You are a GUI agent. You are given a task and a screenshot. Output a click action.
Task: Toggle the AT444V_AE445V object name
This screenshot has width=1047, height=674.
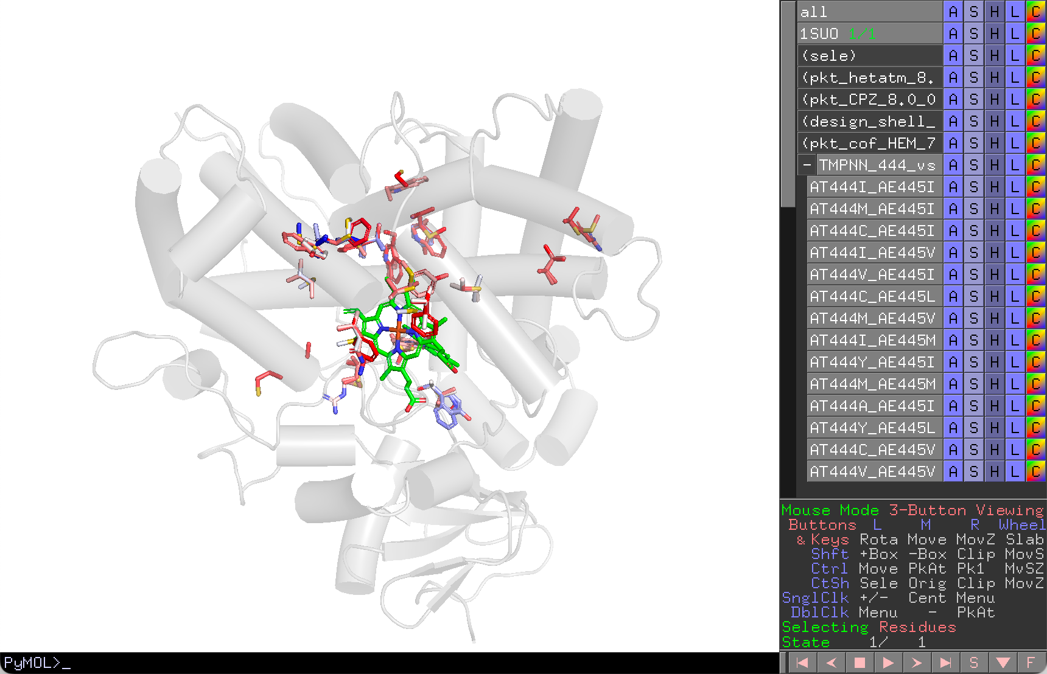click(875, 471)
